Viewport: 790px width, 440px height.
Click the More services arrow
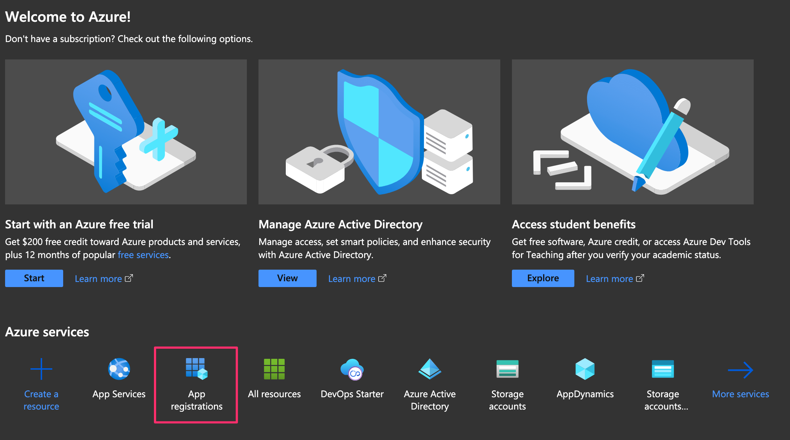click(x=740, y=369)
